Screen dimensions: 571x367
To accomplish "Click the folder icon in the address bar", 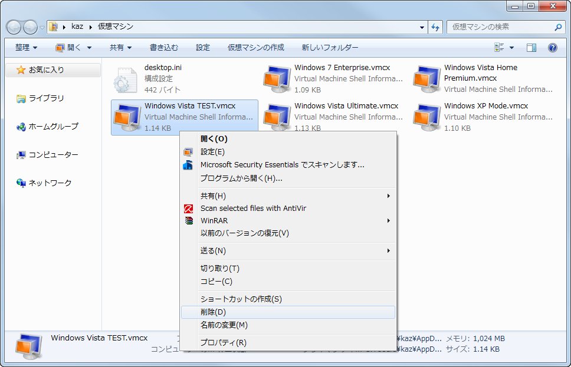I will (53, 27).
